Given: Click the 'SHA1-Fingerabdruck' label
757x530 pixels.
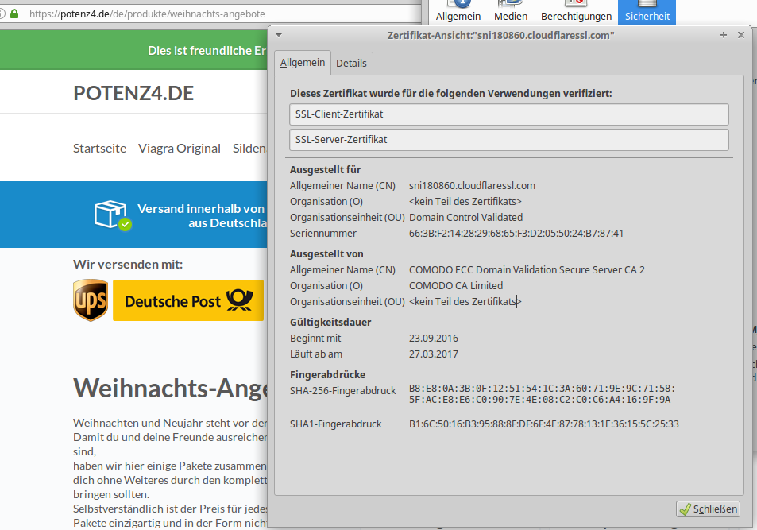Looking at the screenshot, I should click(335, 424).
